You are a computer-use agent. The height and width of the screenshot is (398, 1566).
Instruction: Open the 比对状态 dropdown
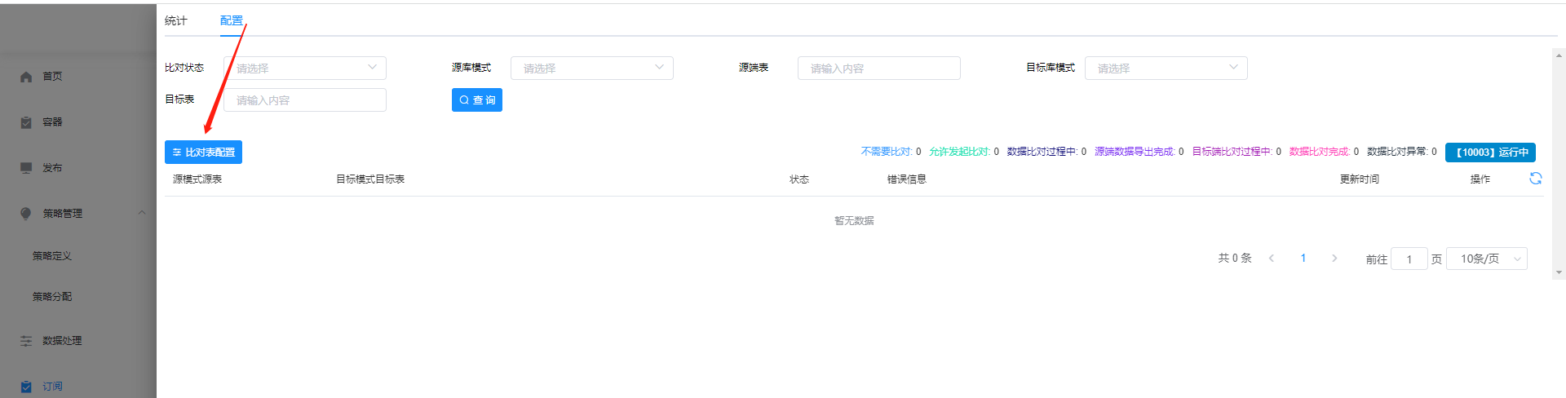304,69
